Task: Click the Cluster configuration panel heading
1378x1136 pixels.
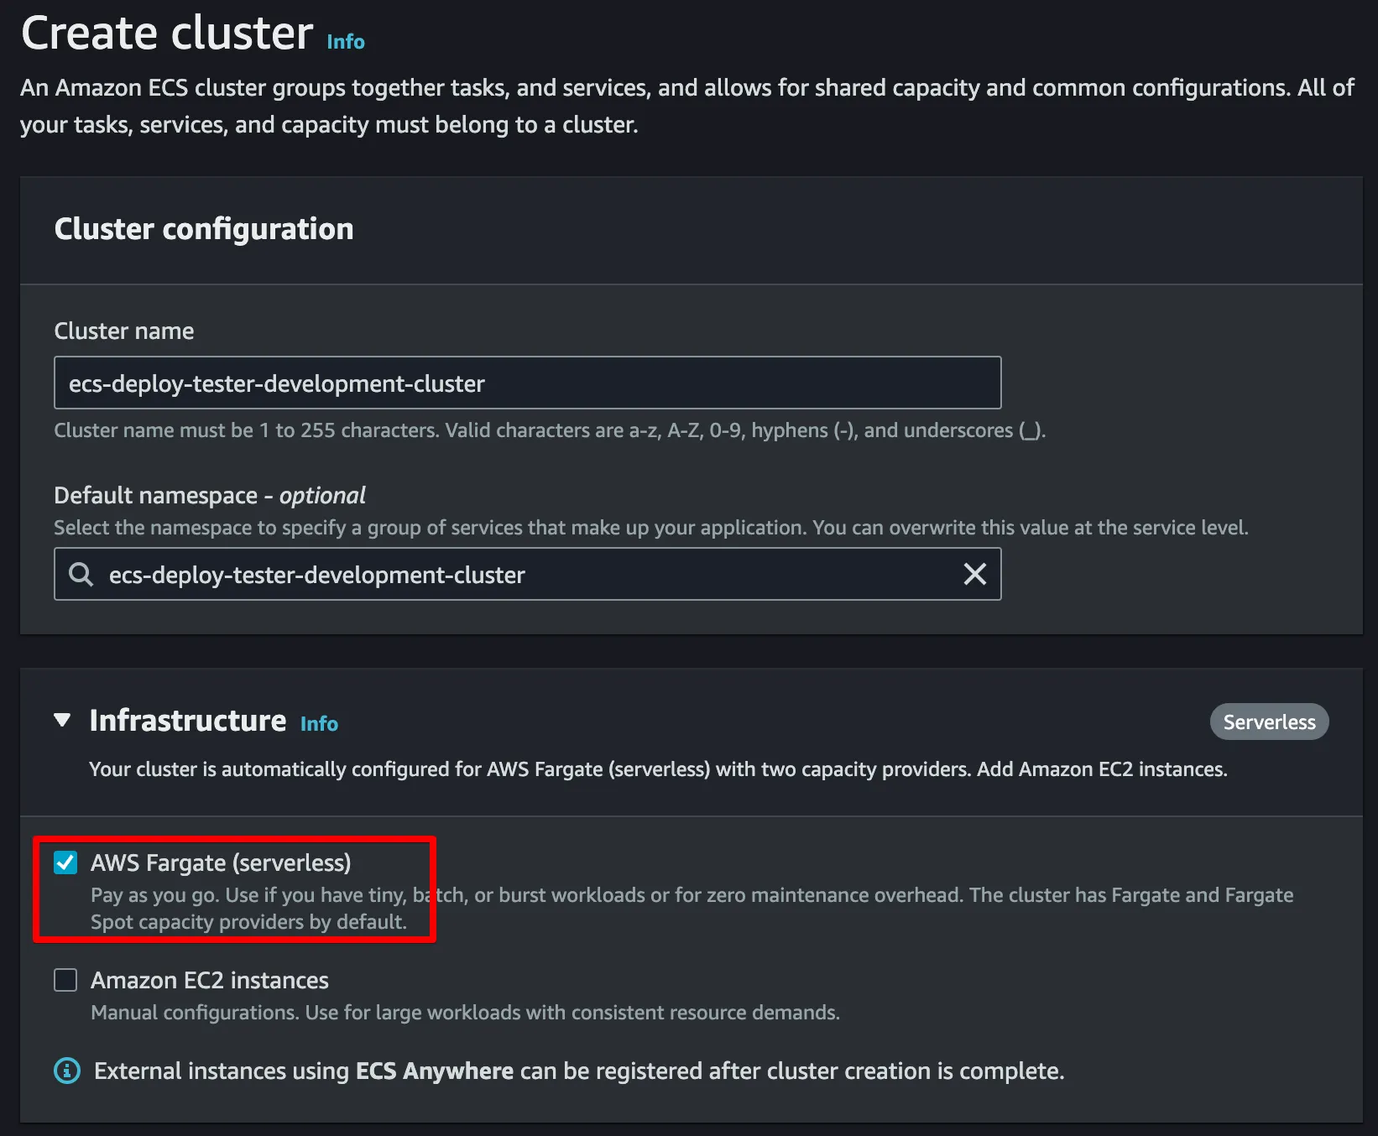Action: [x=204, y=229]
